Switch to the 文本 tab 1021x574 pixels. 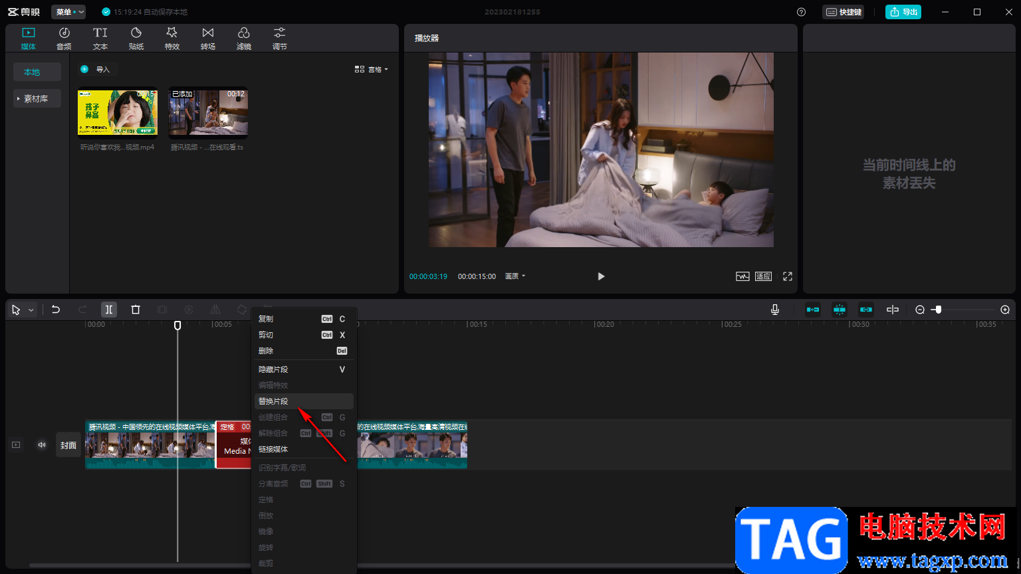pos(100,39)
